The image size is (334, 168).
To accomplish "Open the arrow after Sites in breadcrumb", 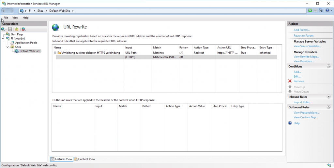I will pos(46,11).
